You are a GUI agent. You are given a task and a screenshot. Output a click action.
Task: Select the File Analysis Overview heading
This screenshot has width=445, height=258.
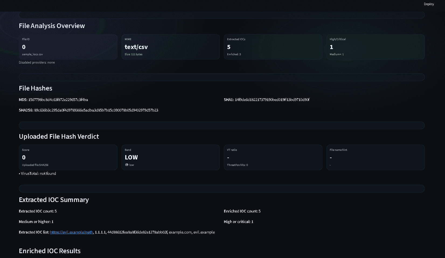point(52,26)
